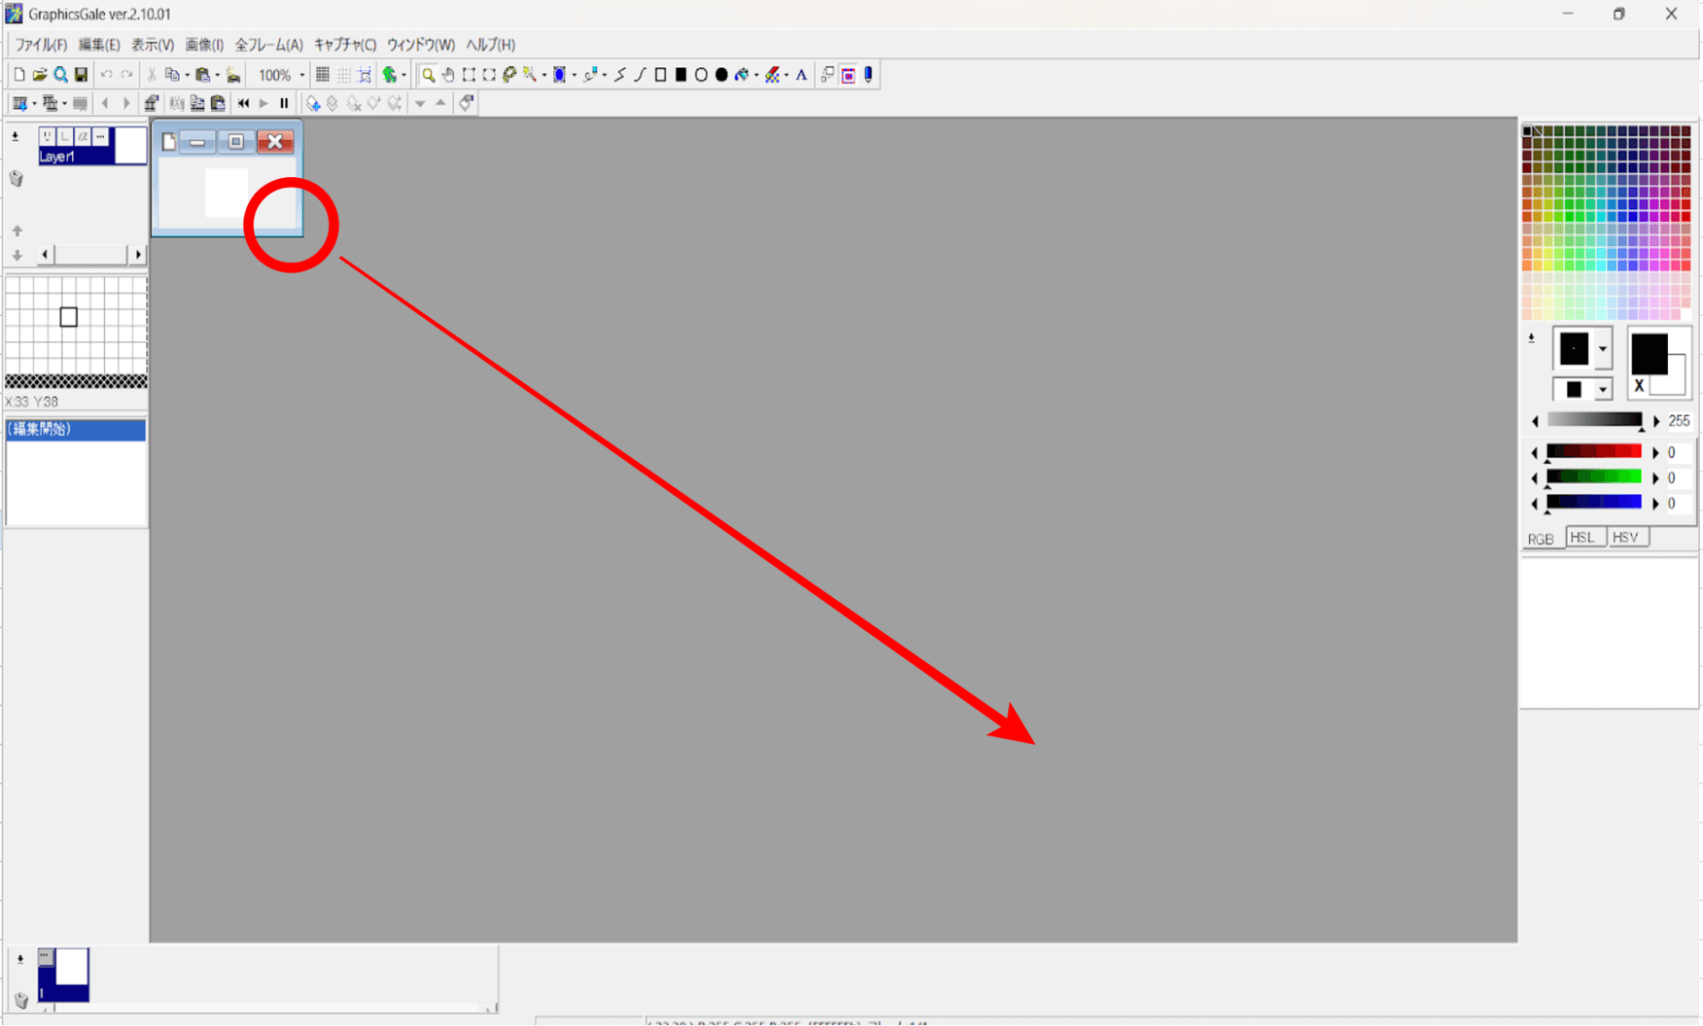The height and width of the screenshot is (1026, 1703).
Task: Pick the hollow ellipse tool
Action: pyautogui.click(x=701, y=75)
